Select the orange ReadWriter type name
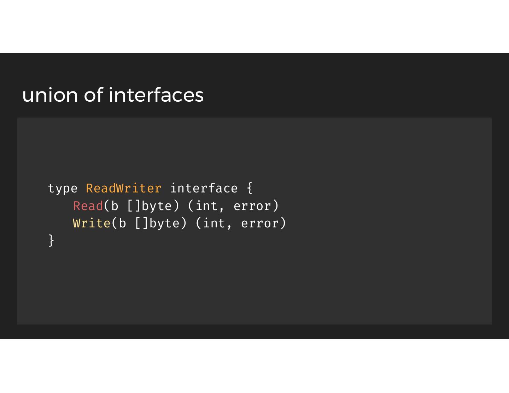 pos(123,189)
